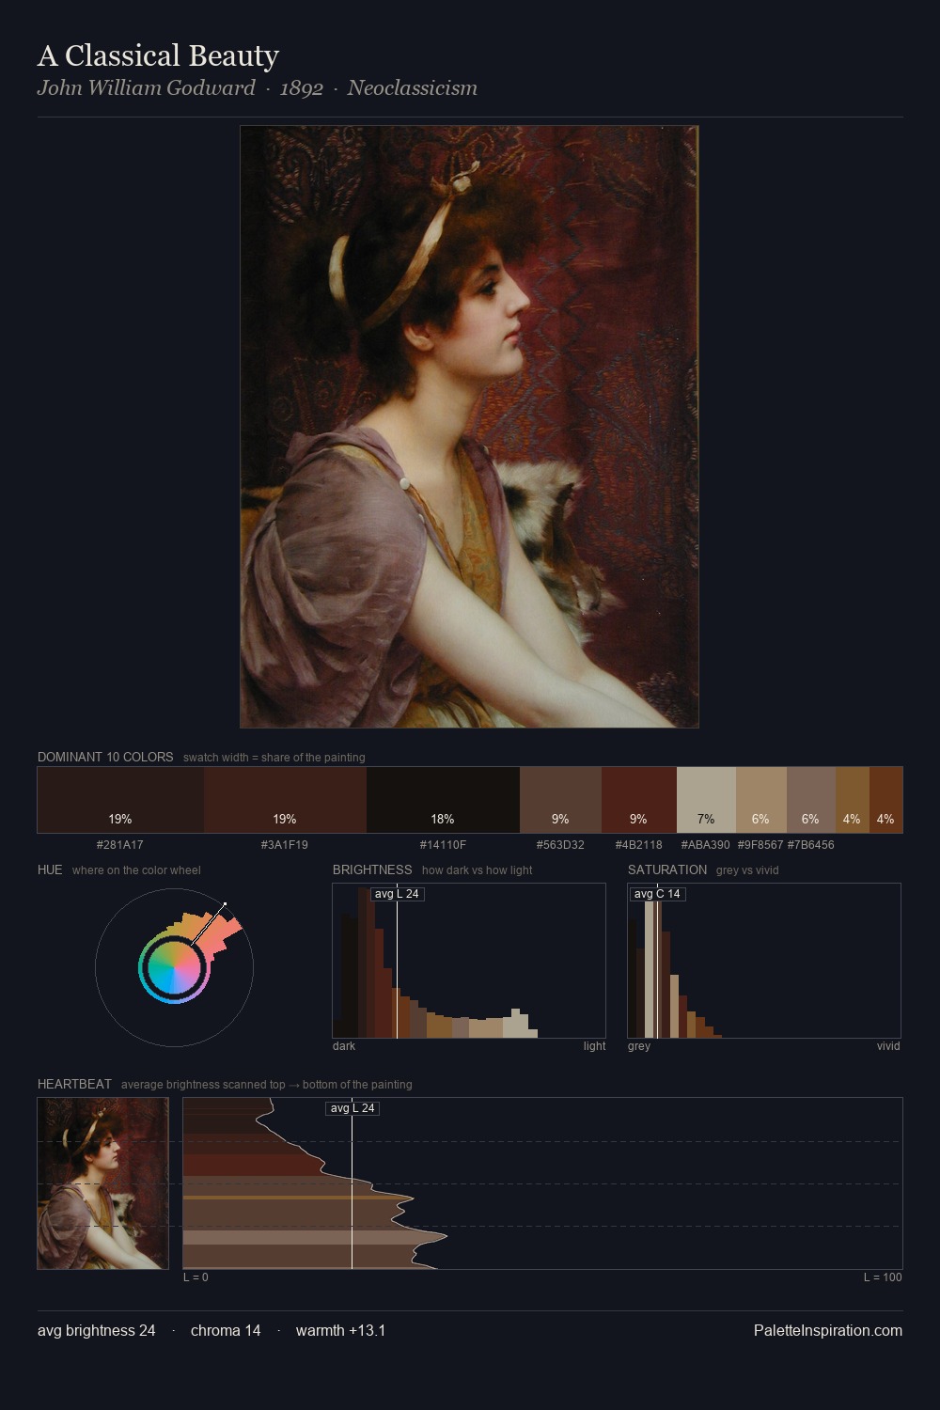Choose the #563D32 9% swatch
The width and height of the screenshot is (940, 1410).
[x=560, y=800]
